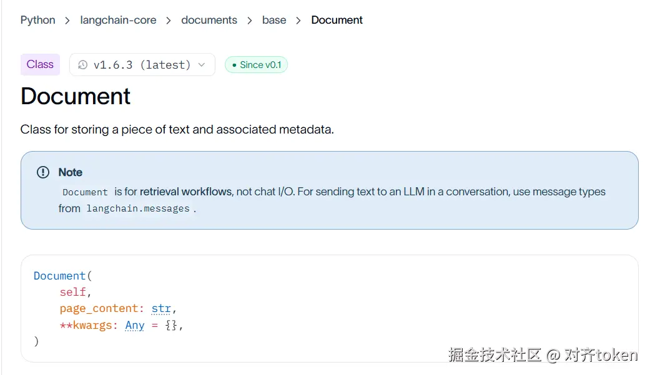Select the current Document breadcrumb item

[x=337, y=20]
